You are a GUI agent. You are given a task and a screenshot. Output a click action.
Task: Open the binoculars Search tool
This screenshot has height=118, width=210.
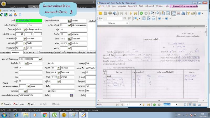(183, 13)
